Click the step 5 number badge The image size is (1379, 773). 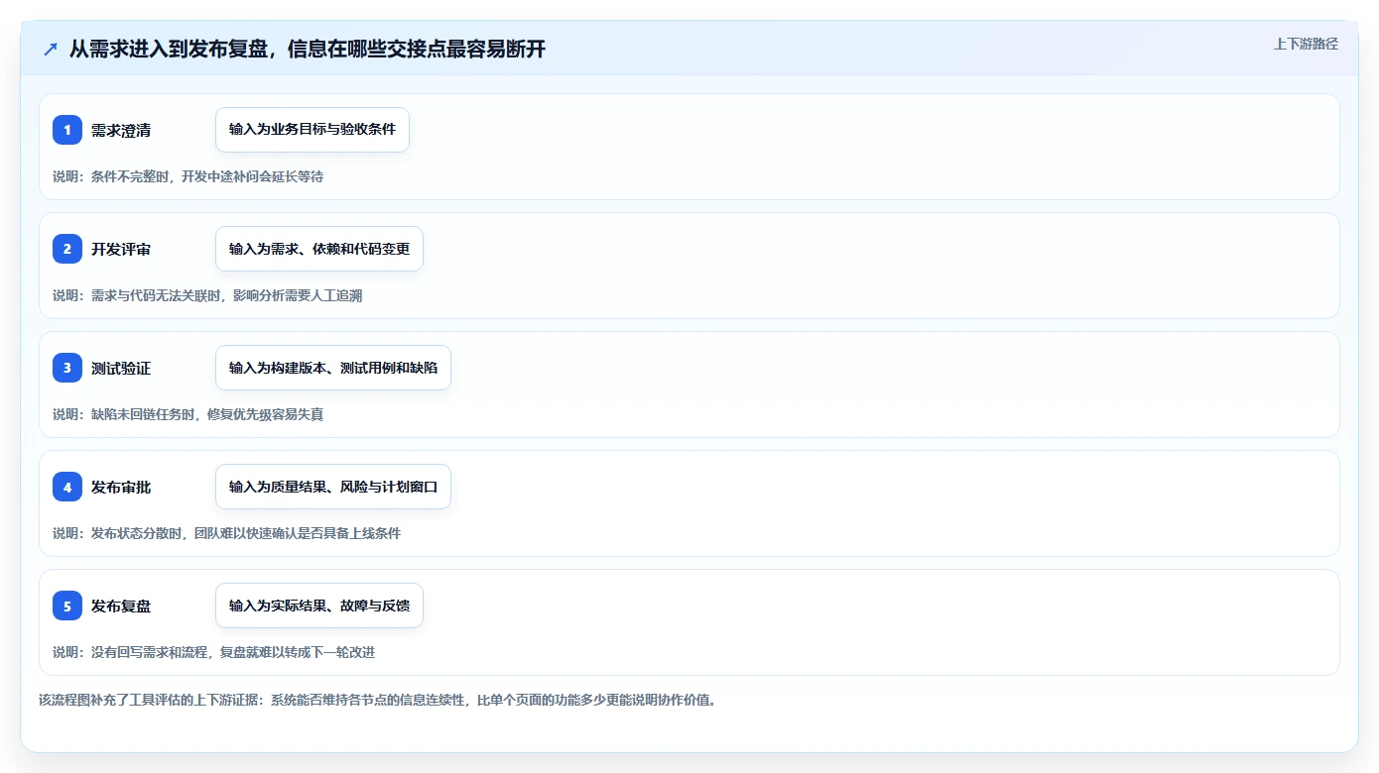pyautogui.click(x=67, y=606)
